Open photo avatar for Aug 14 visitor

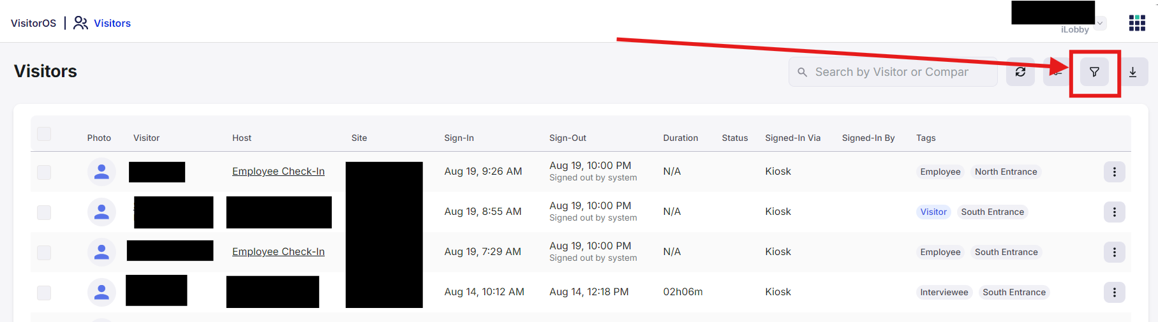coord(101,292)
